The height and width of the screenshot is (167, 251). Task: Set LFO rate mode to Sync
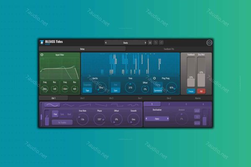[62, 114]
